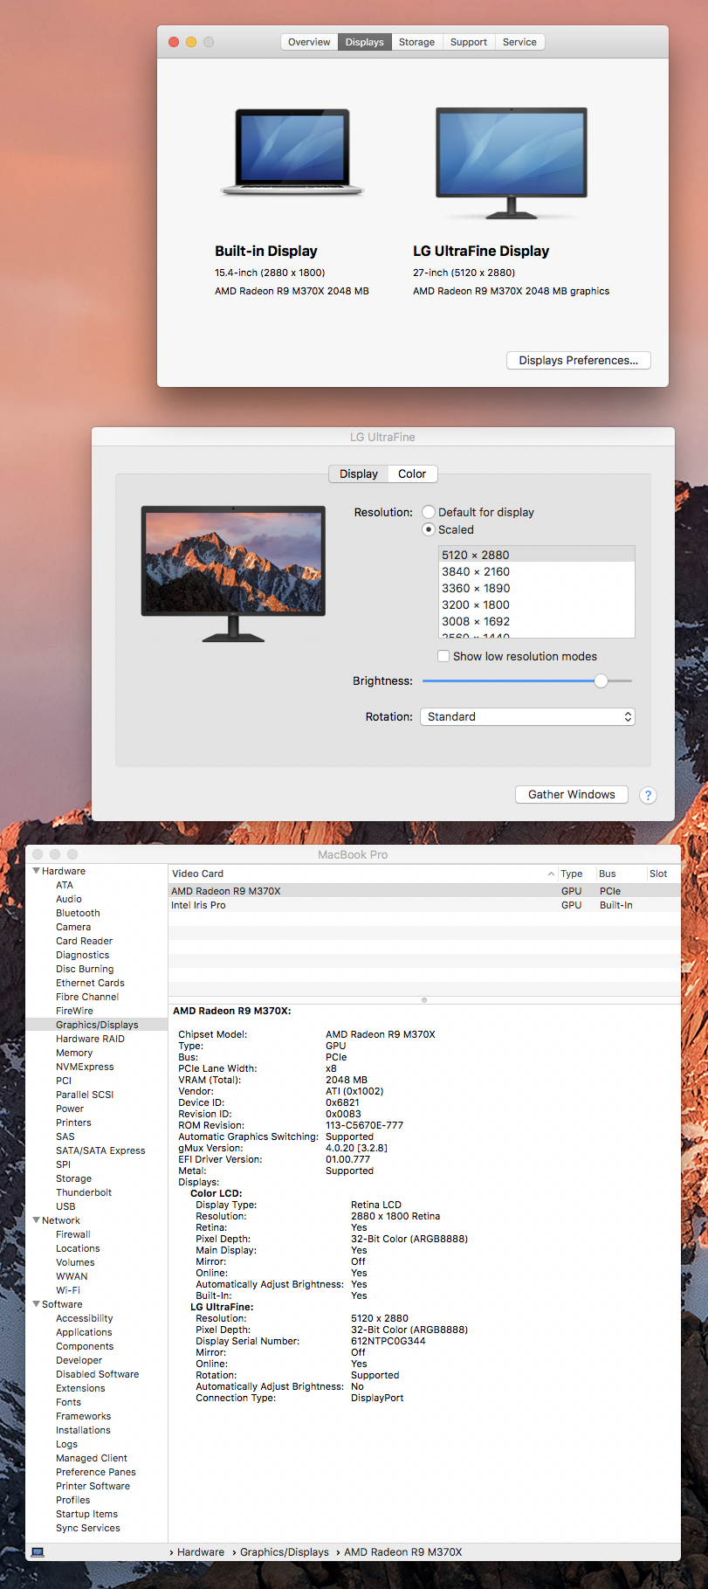Image resolution: width=708 pixels, height=1589 pixels.
Task: Open the Rotation dropdown menu
Action: [527, 716]
